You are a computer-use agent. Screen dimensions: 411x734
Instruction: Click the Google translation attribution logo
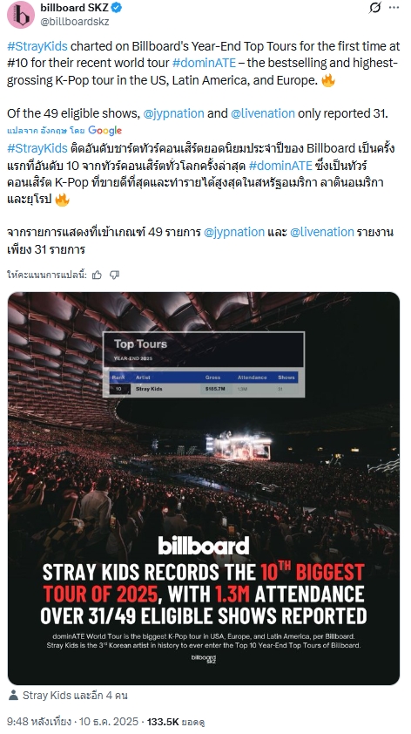coord(104,131)
